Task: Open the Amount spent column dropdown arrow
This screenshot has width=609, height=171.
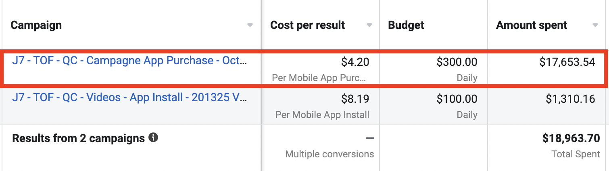Action: [x=595, y=25]
